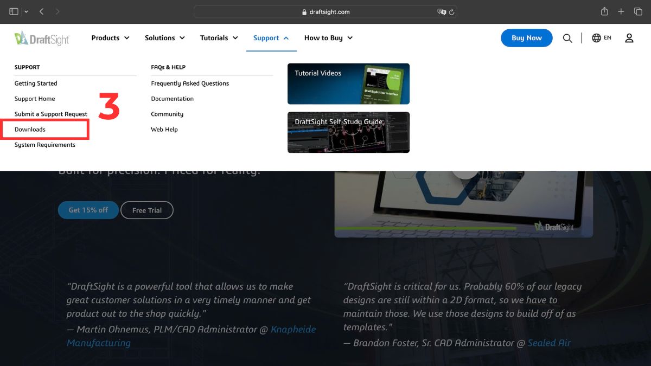
Task: Add a new tab with plus icon
Action: click(x=621, y=11)
